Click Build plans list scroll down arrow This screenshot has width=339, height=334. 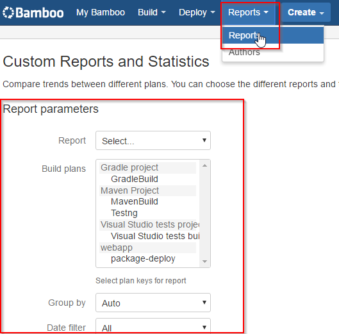[x=204, y=262]
